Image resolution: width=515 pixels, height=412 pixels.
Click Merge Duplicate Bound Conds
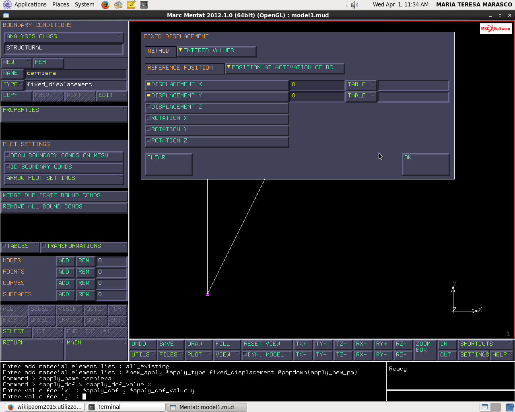pyautogui.click(x=64, y=196)
